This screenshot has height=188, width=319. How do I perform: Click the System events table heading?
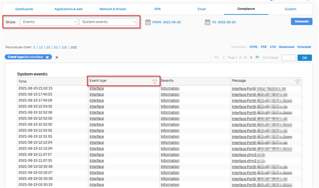pos(32,74)
